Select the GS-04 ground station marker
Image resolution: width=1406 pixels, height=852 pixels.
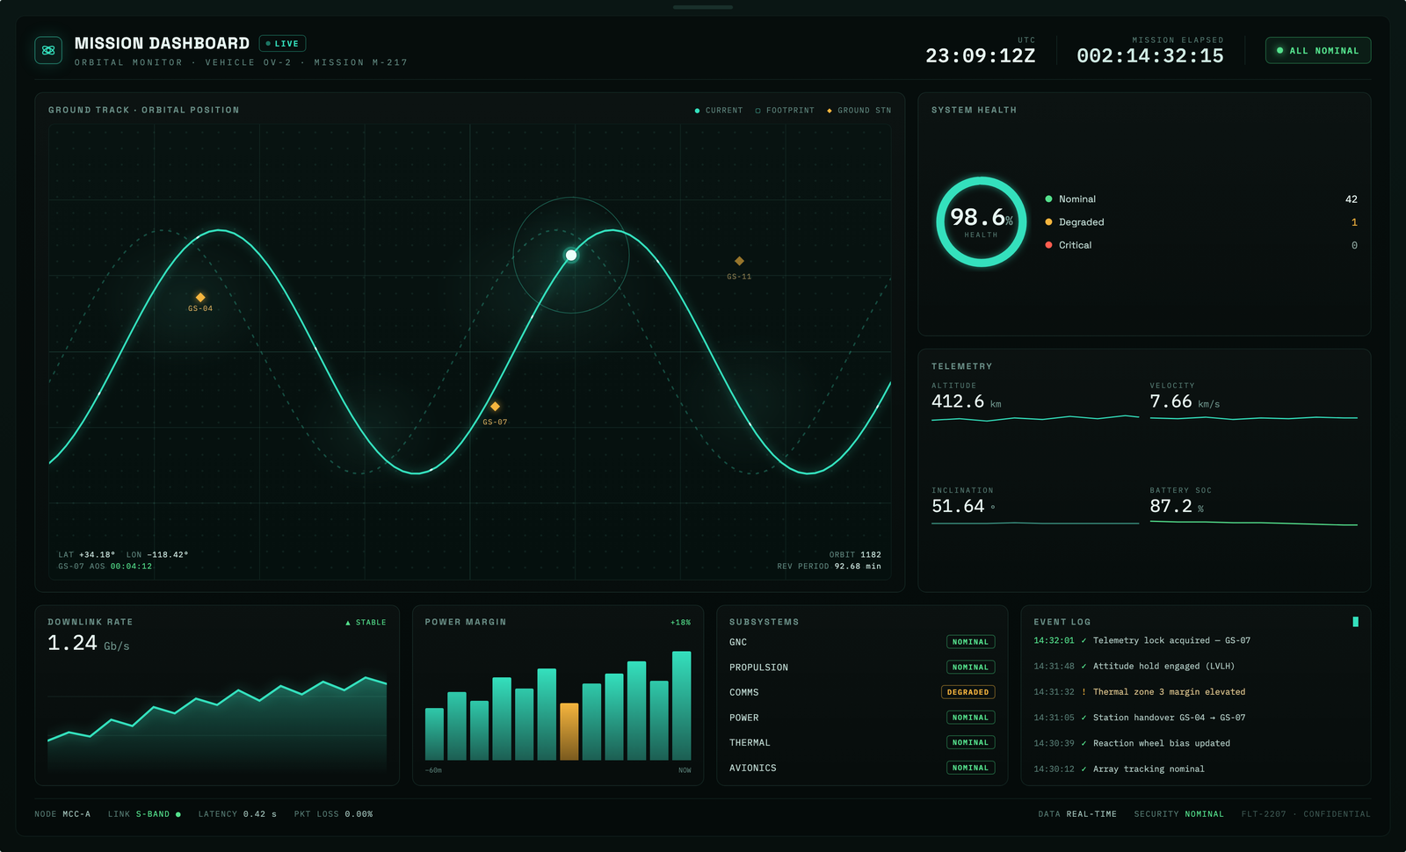200,298
